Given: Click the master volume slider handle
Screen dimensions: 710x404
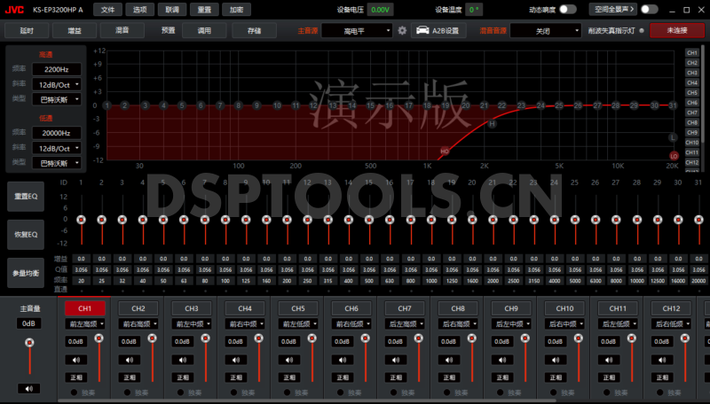Looking at the screenshot, I should (x=29, y=340).
